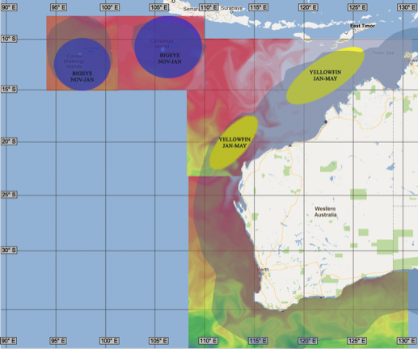418x349 pixels.
Task: Click the top 100° E longitude label
Action: [x=110, y=7]
